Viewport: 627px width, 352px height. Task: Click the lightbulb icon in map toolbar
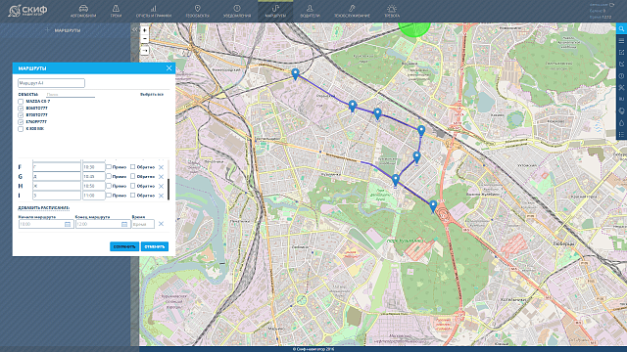click(x=621, y=110)
